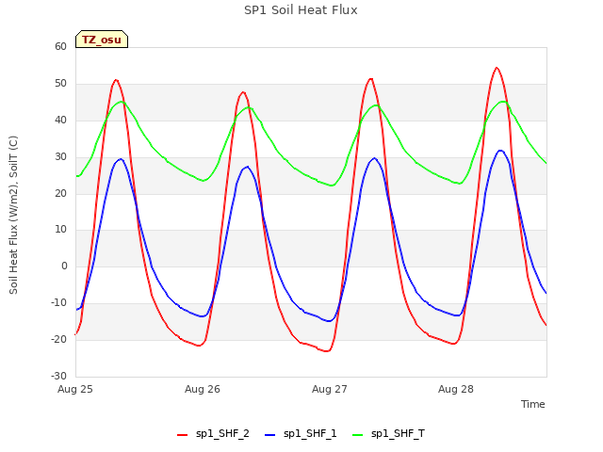Image resolution: width=603 pixels, height=452 pixels.
Task: Toggle the sp1_SHF_2 legend entry
Action: point(213,434)
